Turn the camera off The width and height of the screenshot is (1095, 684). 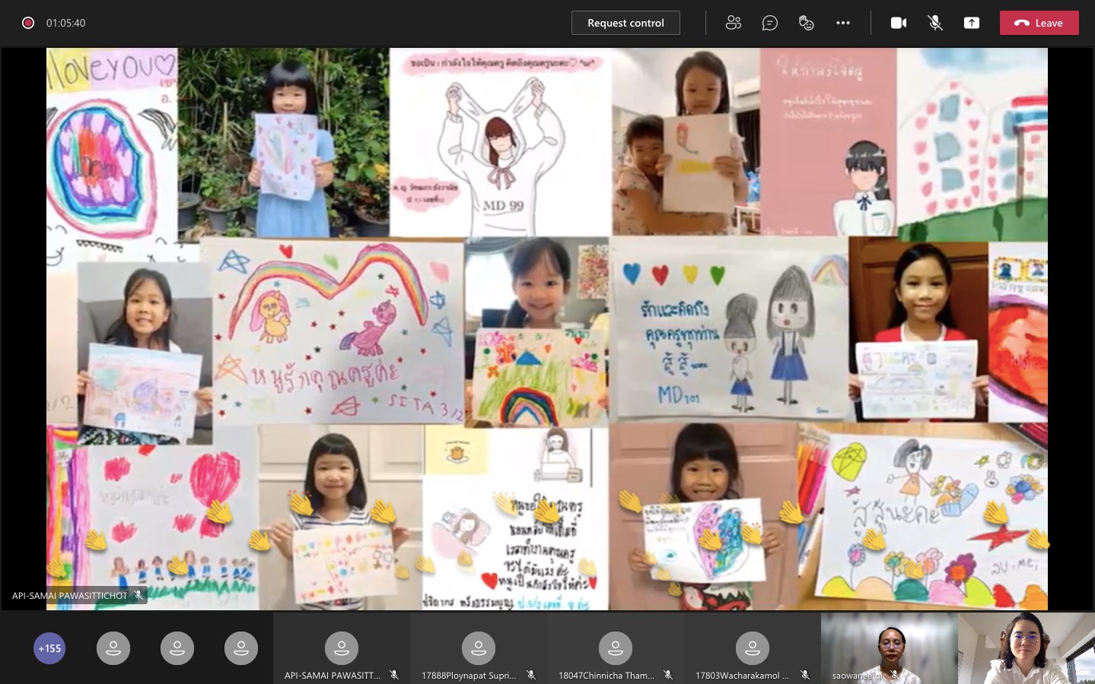coord(899,23)
